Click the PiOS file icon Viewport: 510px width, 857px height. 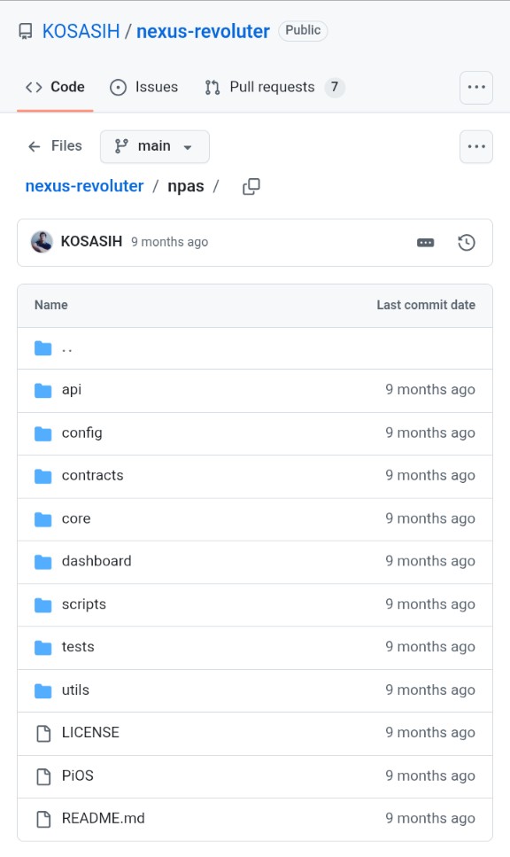coord(43,776)
